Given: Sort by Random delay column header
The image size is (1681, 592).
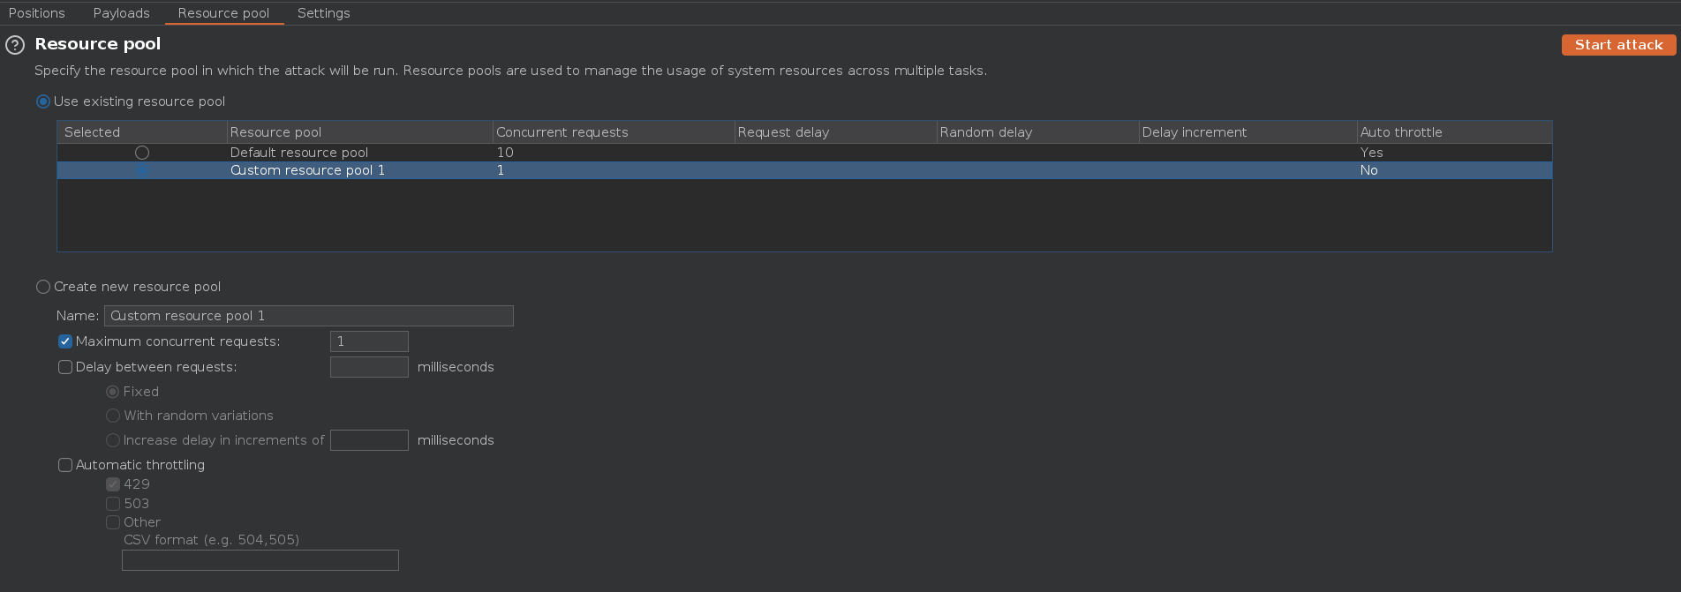Looking at the screenshot, I should pyautogui.click(x=1037, y=132).
